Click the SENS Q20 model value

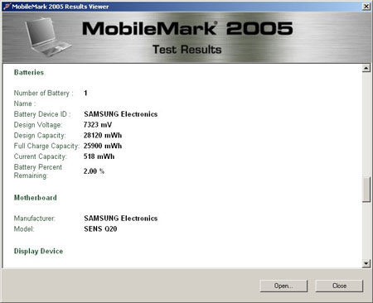[x=100, y=228]
